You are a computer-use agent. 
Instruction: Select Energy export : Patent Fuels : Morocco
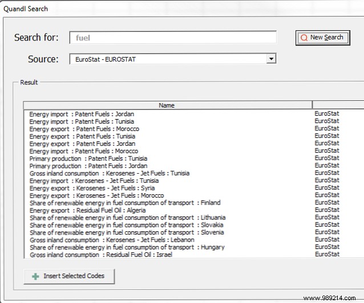(x=84, y=129)
